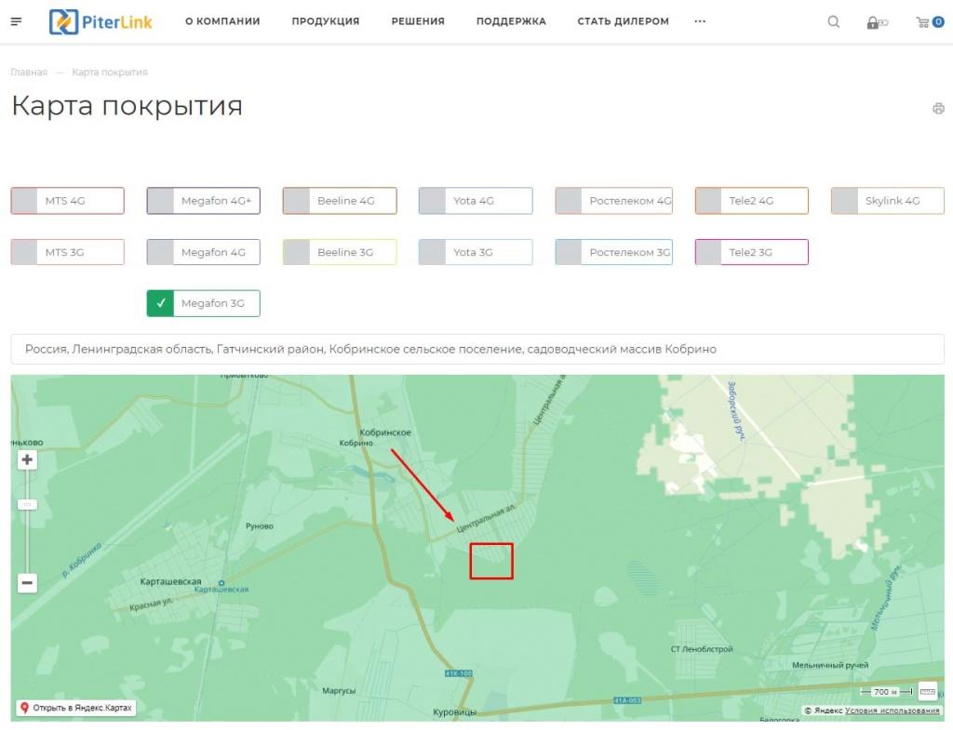Screen dimensions: 953x730
Task: Open the СТАТЬ ДИЛЕРОМ menu item
Action: click(623, 21)
